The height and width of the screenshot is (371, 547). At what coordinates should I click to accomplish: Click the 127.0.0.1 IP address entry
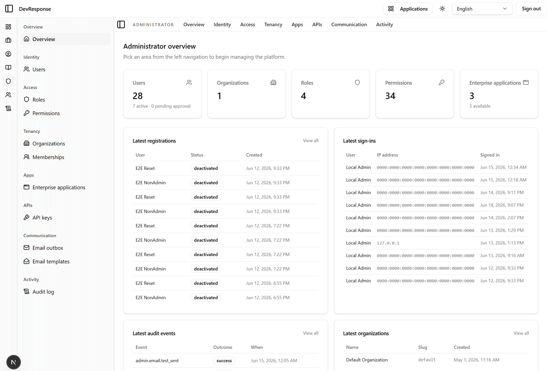388,243
